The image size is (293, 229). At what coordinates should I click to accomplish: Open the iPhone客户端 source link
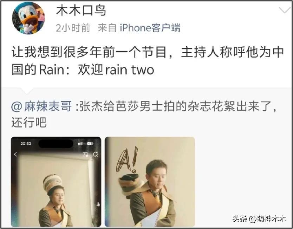click(150, 28)
